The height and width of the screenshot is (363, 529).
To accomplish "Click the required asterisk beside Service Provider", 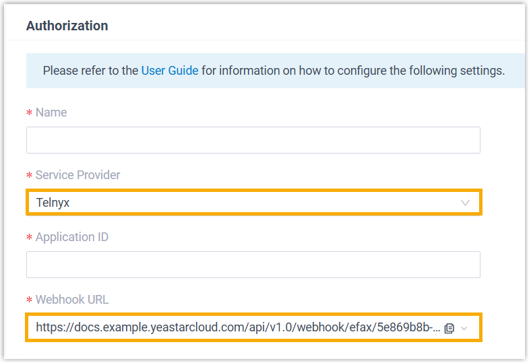I will [29, 176].
